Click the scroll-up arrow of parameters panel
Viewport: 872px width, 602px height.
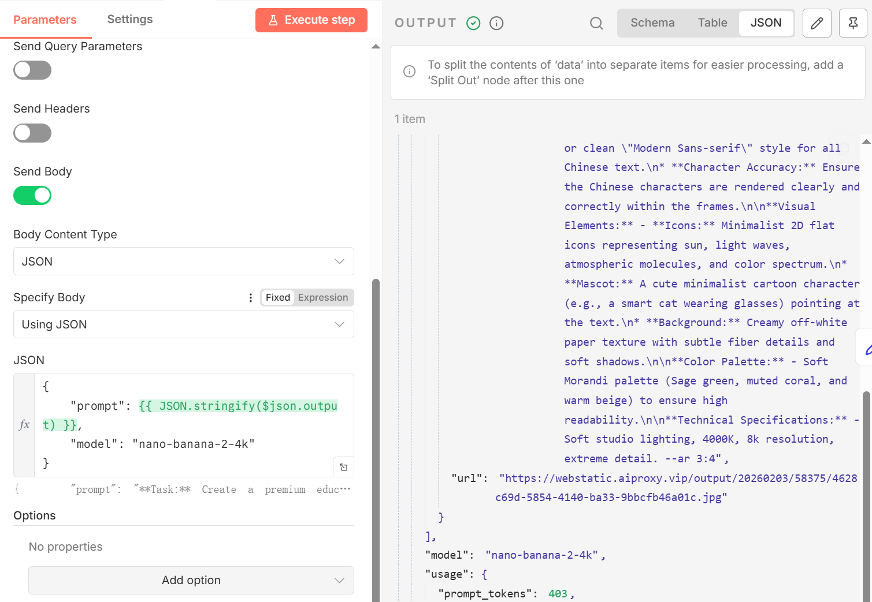click(x=376, y=46)
